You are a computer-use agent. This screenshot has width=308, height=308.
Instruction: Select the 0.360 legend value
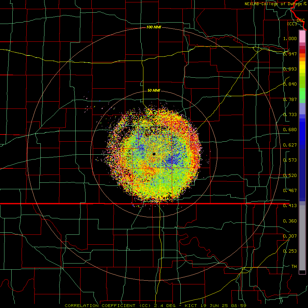290,221
